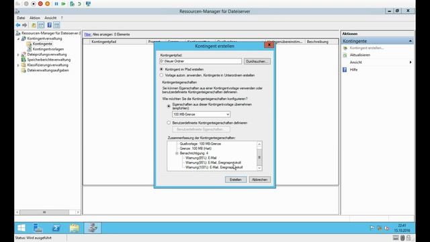Click the blue Back arrow in MMC toolbar

pos(18,26)
